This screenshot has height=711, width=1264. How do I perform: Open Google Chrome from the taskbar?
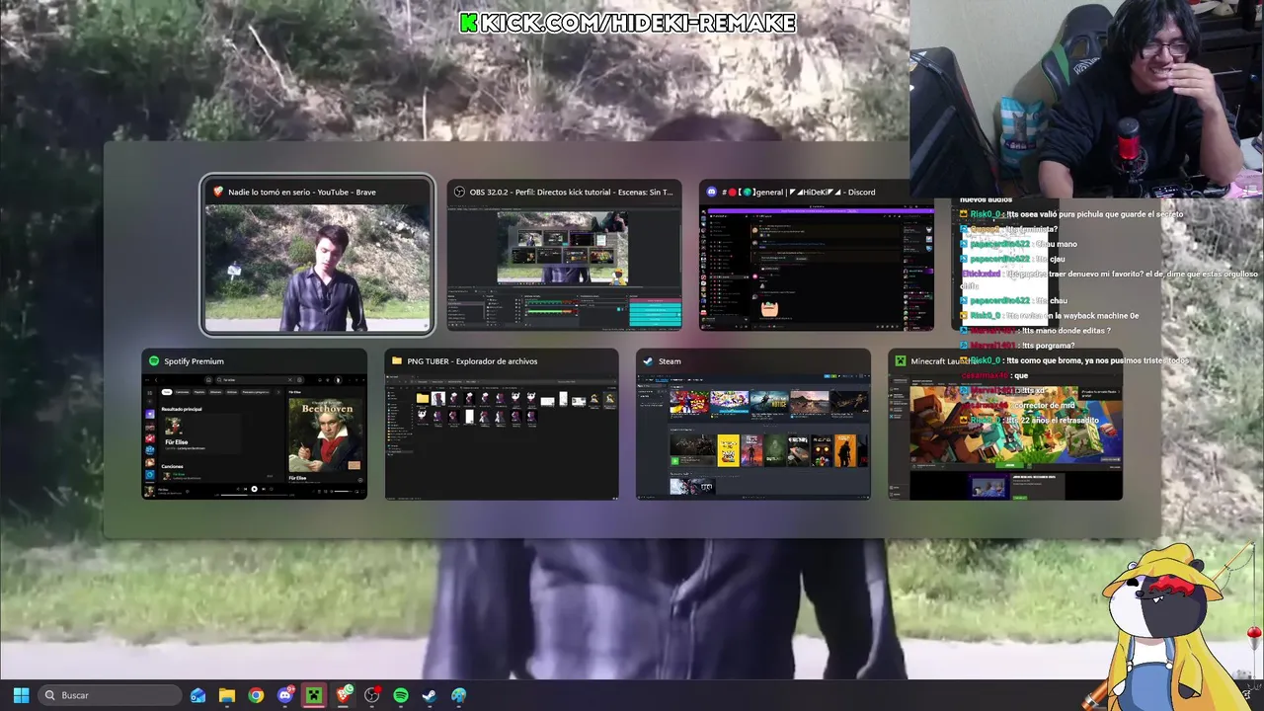pyautogui.click(x=256, y=695)
